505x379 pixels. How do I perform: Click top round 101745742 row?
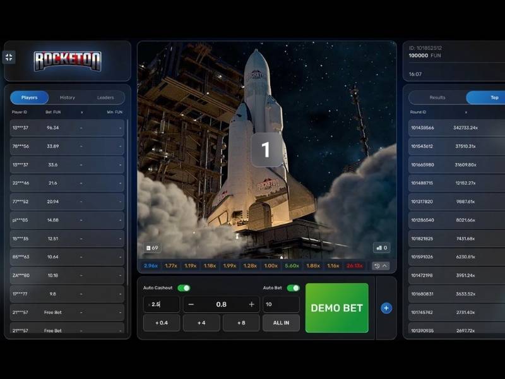[x=456, y=312]
